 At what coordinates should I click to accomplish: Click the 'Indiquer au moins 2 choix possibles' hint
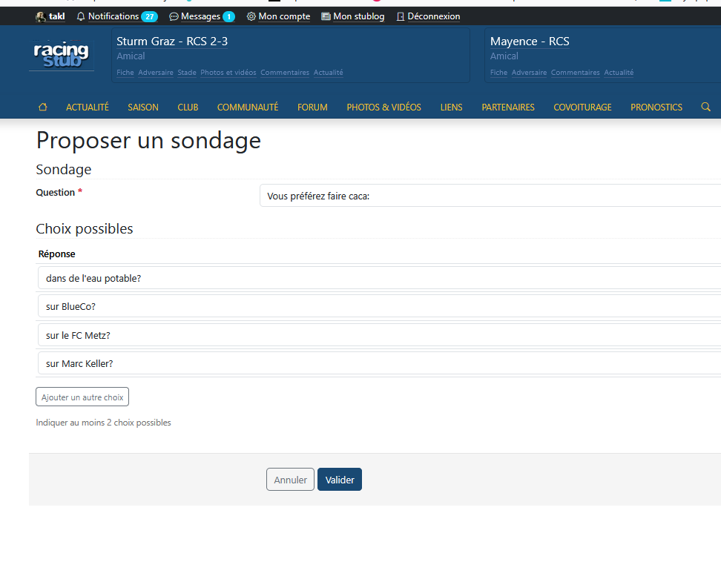[103, 423]
